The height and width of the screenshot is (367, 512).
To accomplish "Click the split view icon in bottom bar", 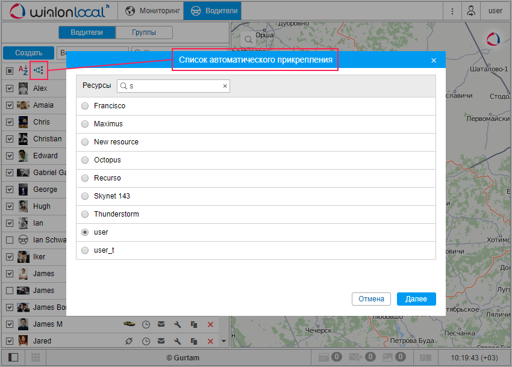I will coord(425,357).
